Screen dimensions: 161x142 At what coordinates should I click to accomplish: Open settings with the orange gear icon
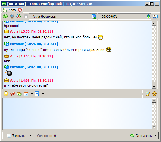154,94
